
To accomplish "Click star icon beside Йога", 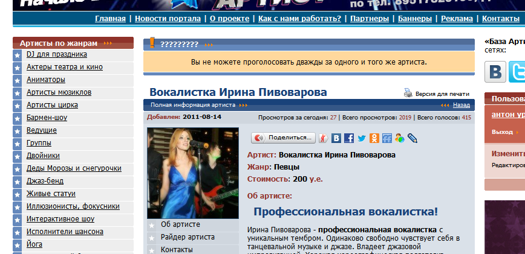I will pyautogui.click(x=17, y=246).
